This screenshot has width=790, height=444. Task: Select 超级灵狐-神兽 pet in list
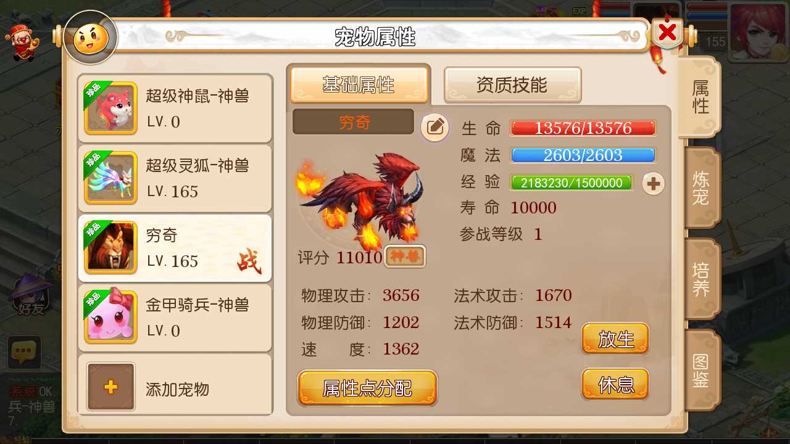click(x=175, y=179)
